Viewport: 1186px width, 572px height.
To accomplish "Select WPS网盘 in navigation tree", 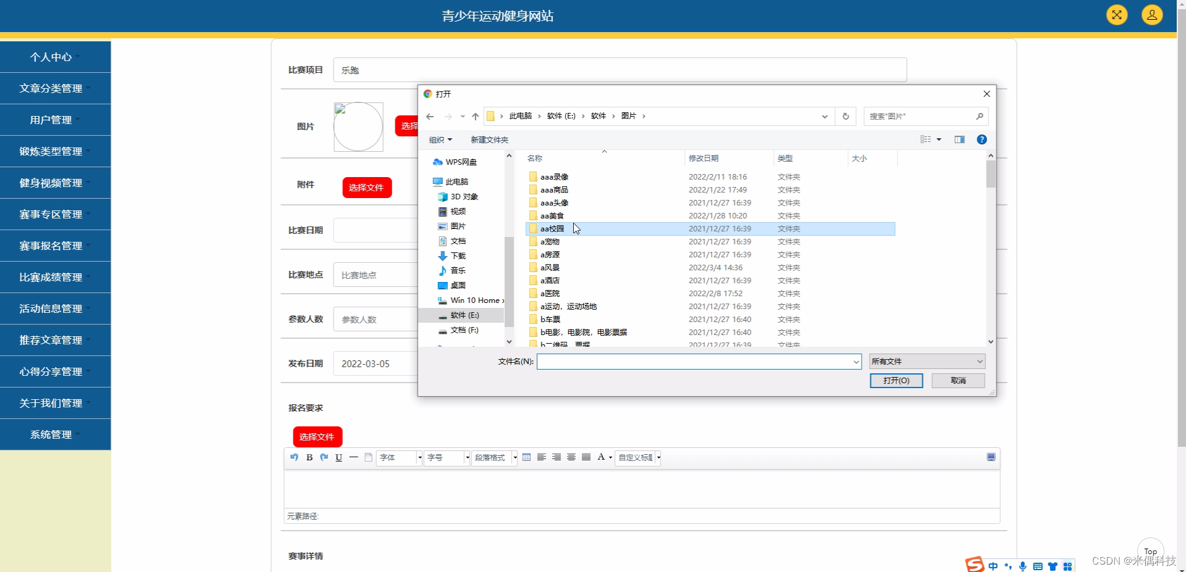I will coord(455,162).
